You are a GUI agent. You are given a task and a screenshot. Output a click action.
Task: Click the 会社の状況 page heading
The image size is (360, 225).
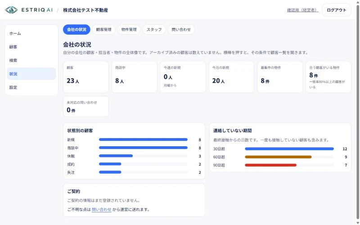pos(77,45)
